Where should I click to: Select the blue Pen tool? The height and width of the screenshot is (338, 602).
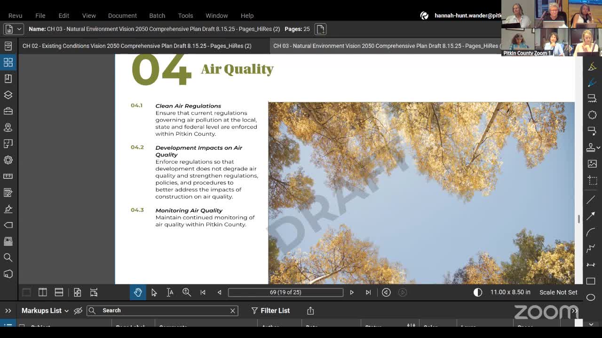pyautogui.click(x=592, y=83)
